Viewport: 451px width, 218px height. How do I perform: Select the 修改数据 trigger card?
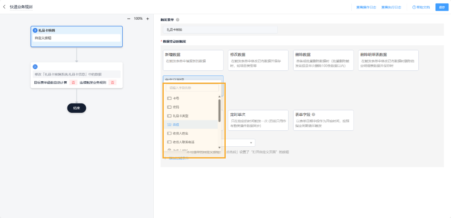[258, 60]
